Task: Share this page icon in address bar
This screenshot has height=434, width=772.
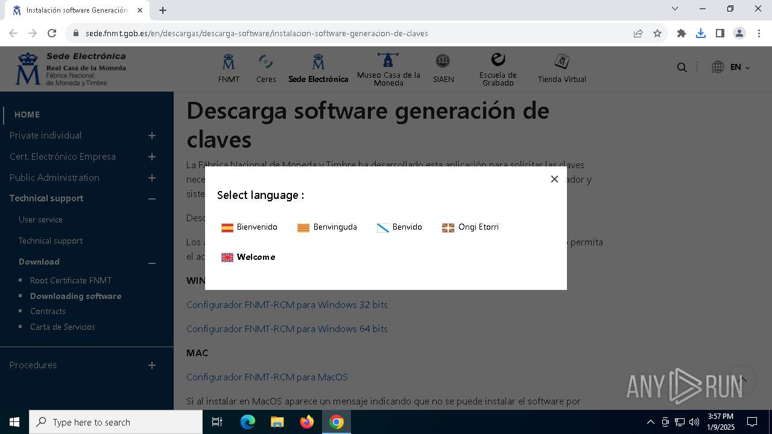Action: (x=638, y=33)
